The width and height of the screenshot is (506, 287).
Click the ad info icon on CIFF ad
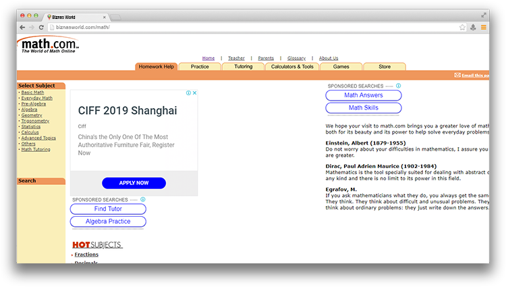coord(188,93)
